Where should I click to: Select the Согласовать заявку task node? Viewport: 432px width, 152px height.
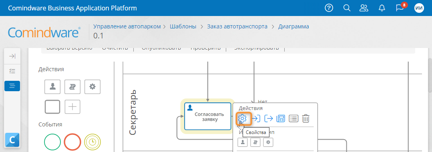208,116
